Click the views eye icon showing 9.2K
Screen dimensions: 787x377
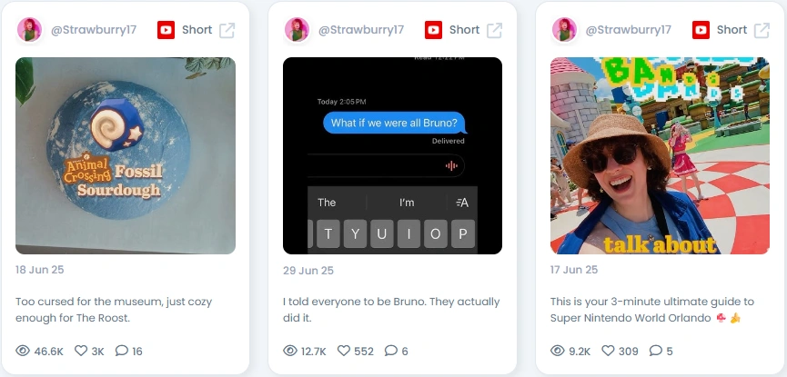[558, 351]
